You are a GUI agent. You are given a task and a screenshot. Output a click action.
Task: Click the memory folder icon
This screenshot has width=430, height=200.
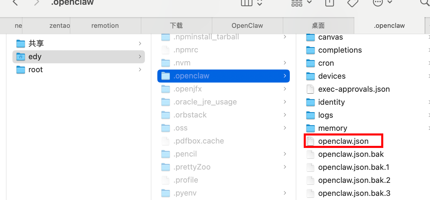(311, 128)
